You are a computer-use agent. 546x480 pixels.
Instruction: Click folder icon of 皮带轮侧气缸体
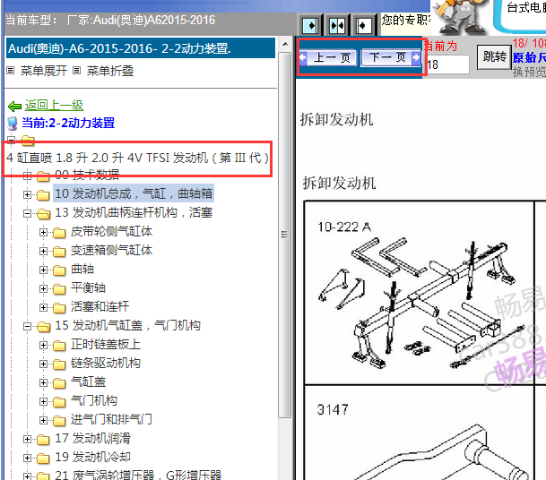pyautogui.click(x=59, y=232)
